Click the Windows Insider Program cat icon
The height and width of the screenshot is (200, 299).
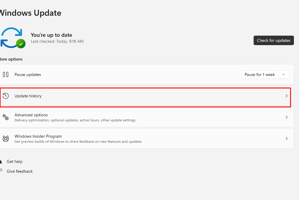pyautogui.click(x=6, y=139)
